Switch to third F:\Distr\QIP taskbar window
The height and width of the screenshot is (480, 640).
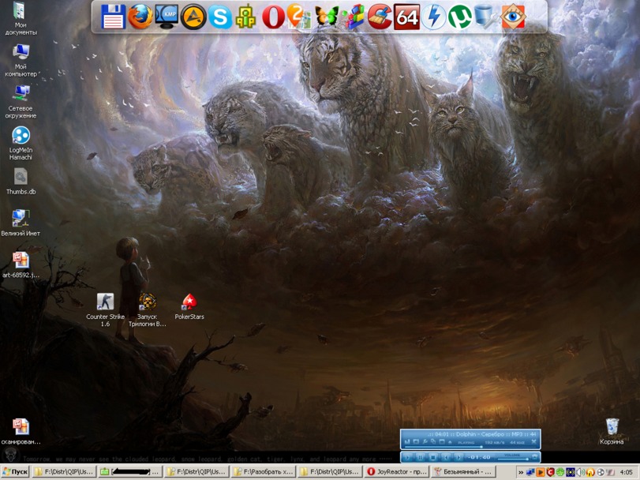(330, 472)
